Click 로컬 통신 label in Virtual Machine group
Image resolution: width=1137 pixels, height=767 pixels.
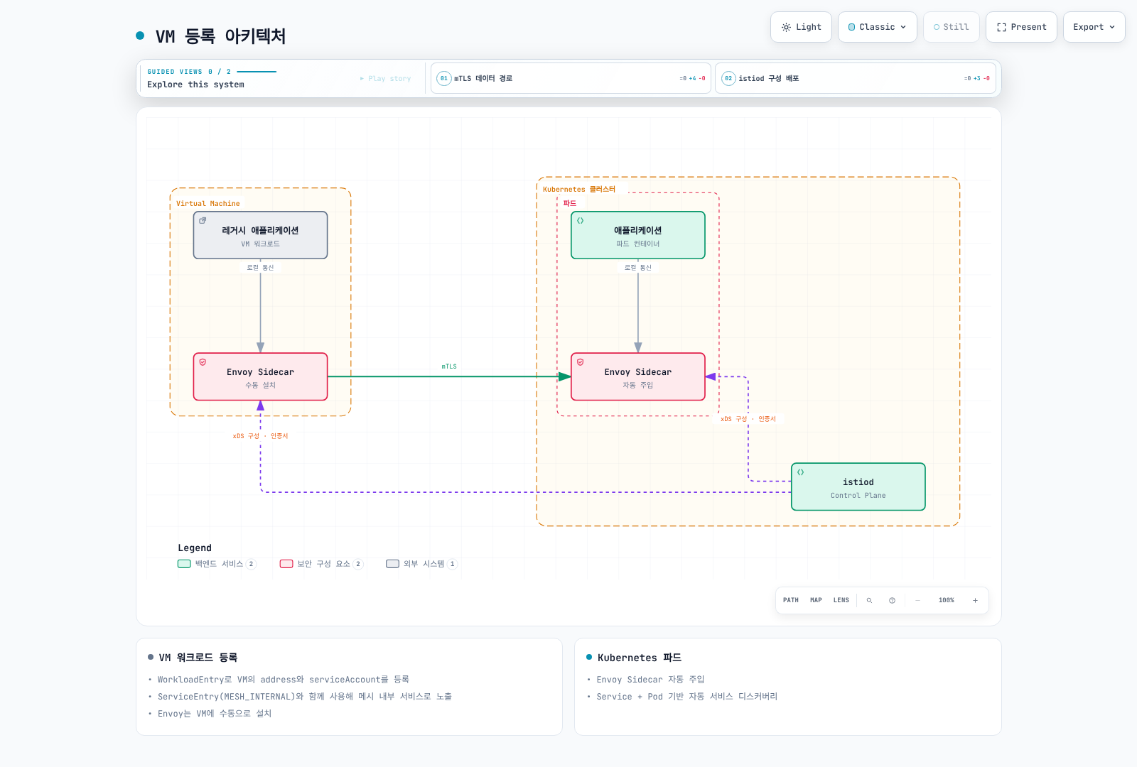tap(260, 268)
